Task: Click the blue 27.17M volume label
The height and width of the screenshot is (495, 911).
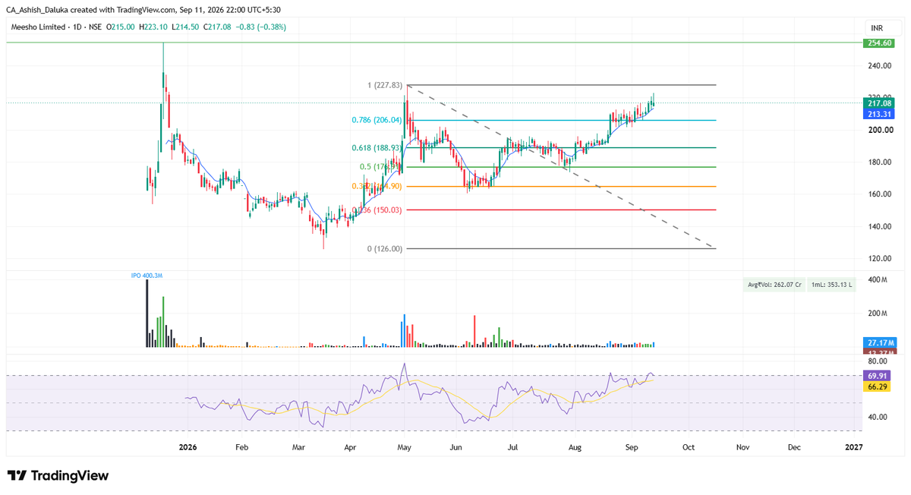Action: point(879,342)
